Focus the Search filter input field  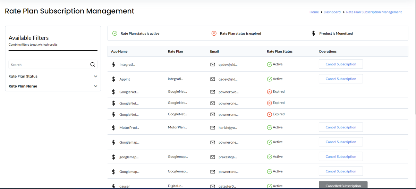(50, 65)
